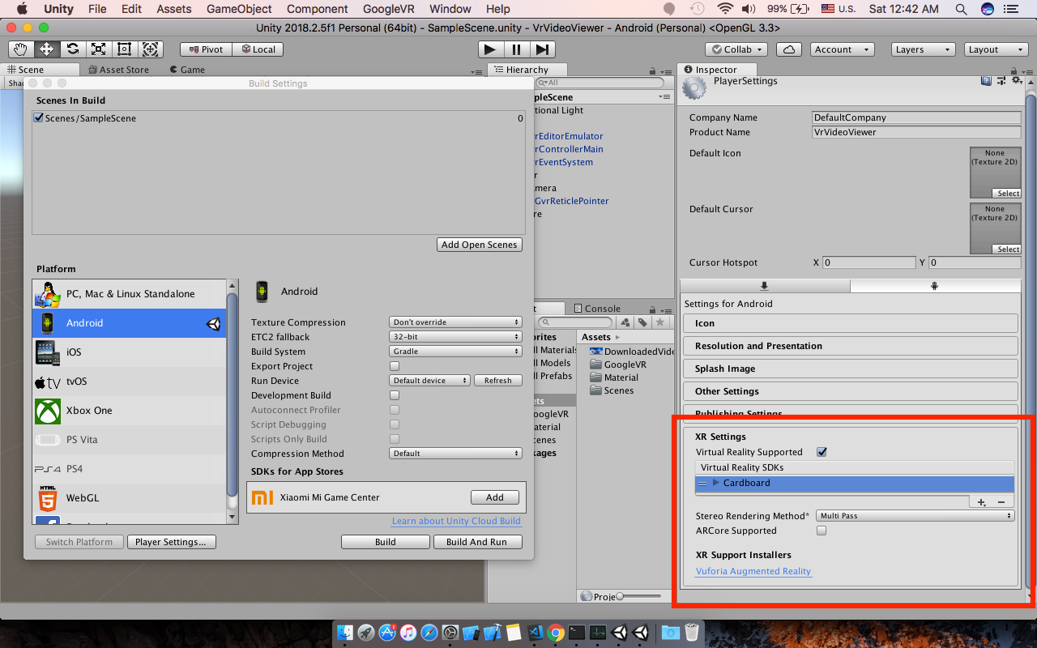Open Finder from the Dock
Screen dimensions: 1037x648
pyautogui.click(x=345, y=633)
